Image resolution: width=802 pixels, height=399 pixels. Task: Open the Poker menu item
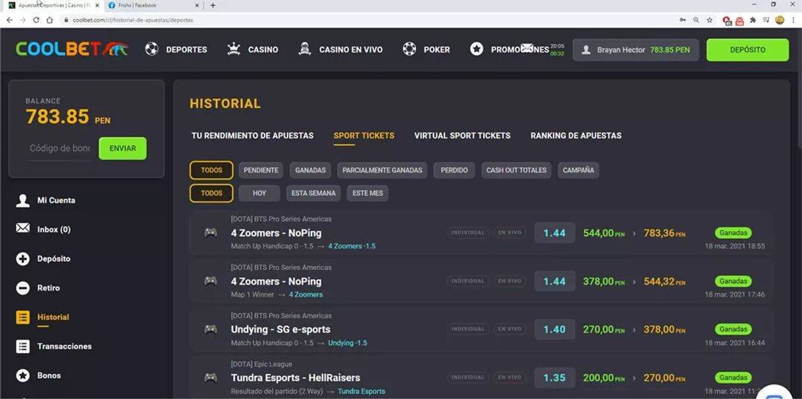pyautogui.click(x=437, y=49)
